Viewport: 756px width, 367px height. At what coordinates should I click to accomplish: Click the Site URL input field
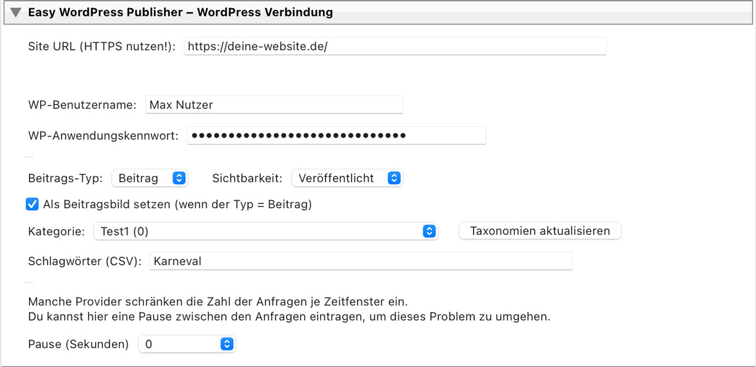(395, 46)
